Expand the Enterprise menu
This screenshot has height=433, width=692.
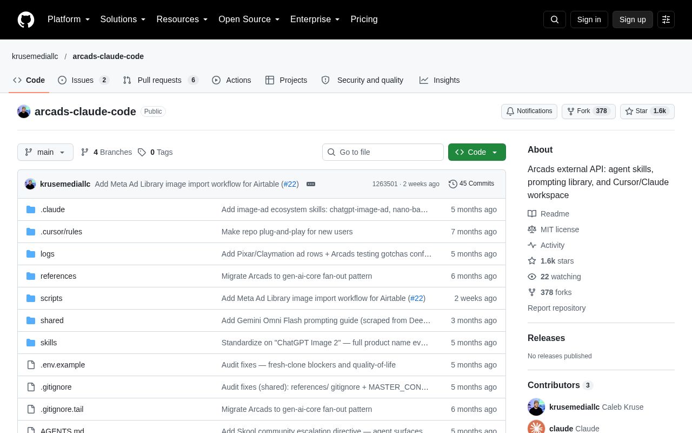(x=315, y=19)
